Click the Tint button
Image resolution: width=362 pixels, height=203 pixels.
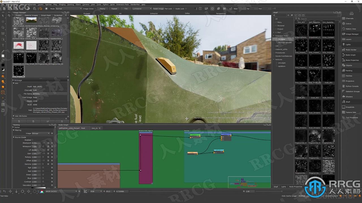pyautogui.click(x=126, y=9)
